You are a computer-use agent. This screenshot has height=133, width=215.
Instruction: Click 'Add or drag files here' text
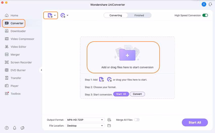127,67
